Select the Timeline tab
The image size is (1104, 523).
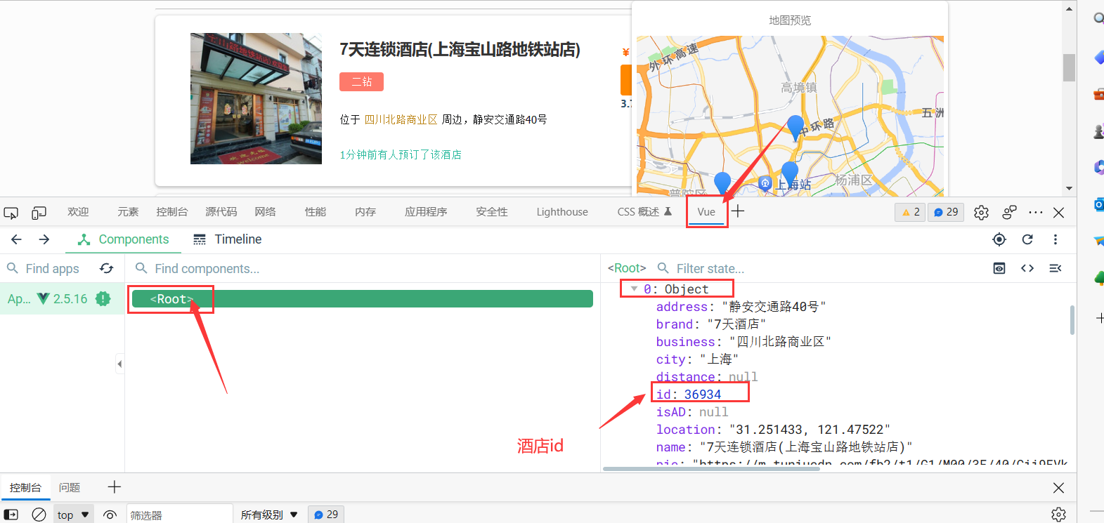tap(227, 239)
